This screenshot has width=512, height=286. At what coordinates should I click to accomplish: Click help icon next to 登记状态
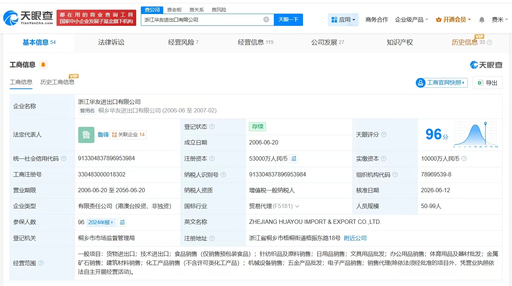point(212,127)
